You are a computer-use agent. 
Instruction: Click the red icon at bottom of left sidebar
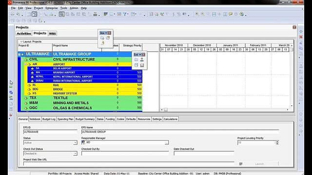coord(11,115)
